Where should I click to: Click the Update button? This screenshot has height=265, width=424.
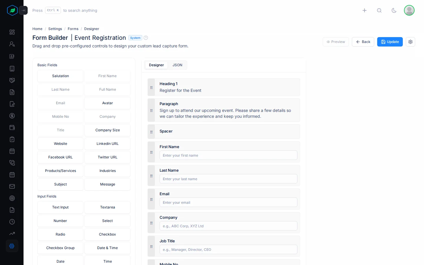pos(390,42)
